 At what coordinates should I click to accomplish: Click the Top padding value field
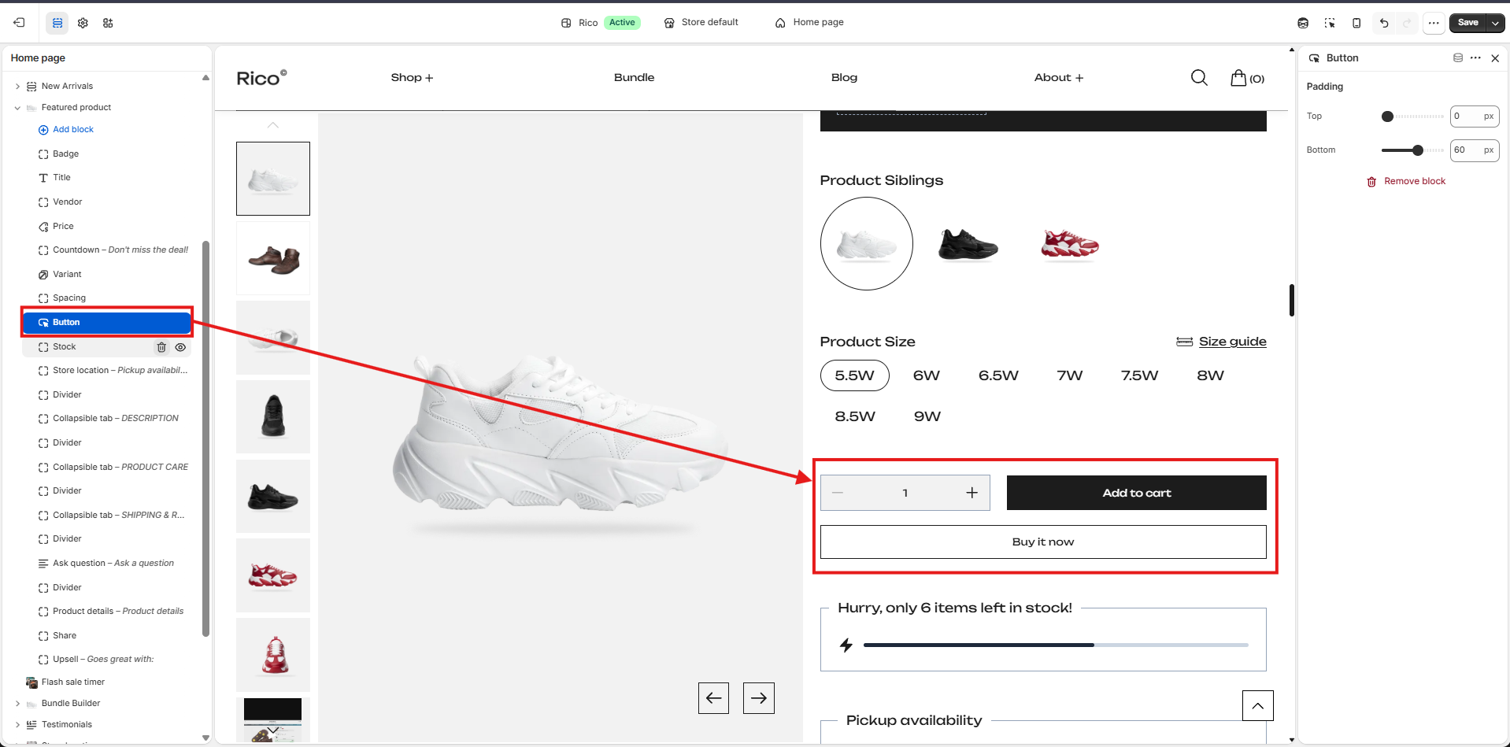coord(1474,116)
